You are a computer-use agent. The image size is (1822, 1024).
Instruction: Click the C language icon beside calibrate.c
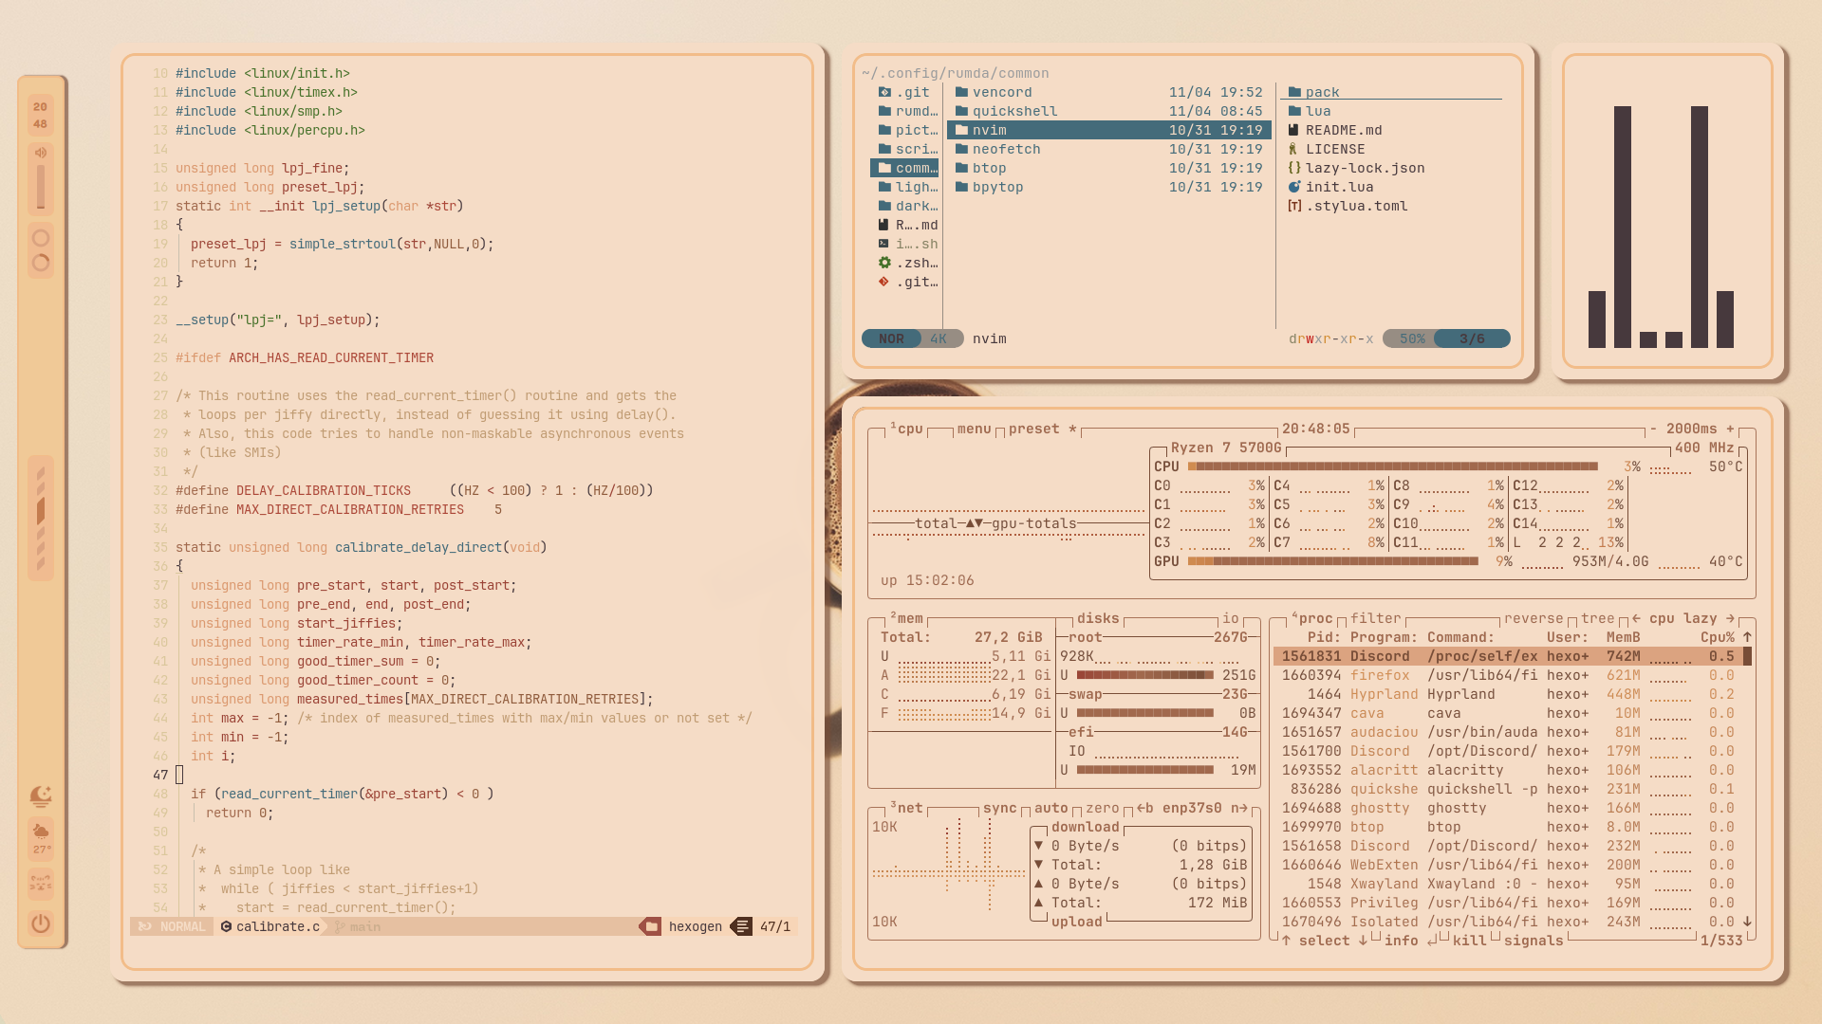(226, 926)
